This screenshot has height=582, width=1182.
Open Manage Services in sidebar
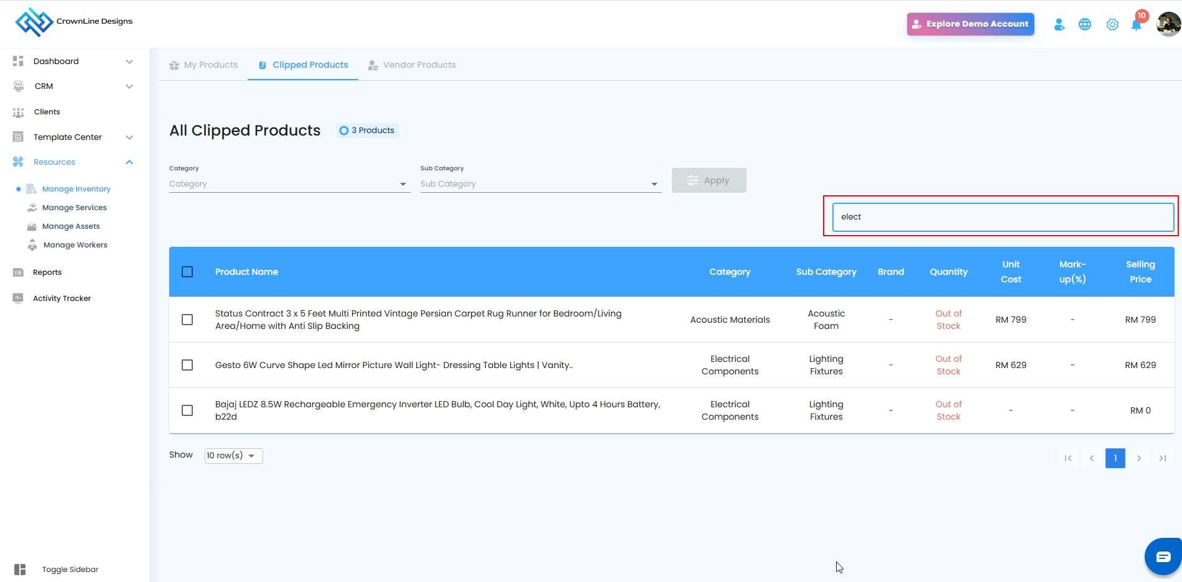tap(74, 208)
